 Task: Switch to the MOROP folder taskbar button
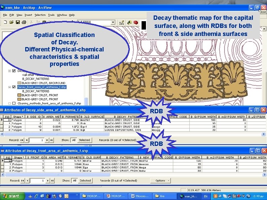coord(91,196)
